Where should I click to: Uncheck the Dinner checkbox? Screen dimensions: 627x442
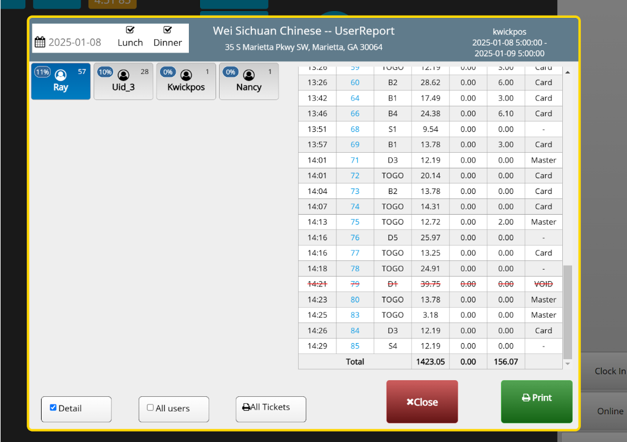point(168,30)
